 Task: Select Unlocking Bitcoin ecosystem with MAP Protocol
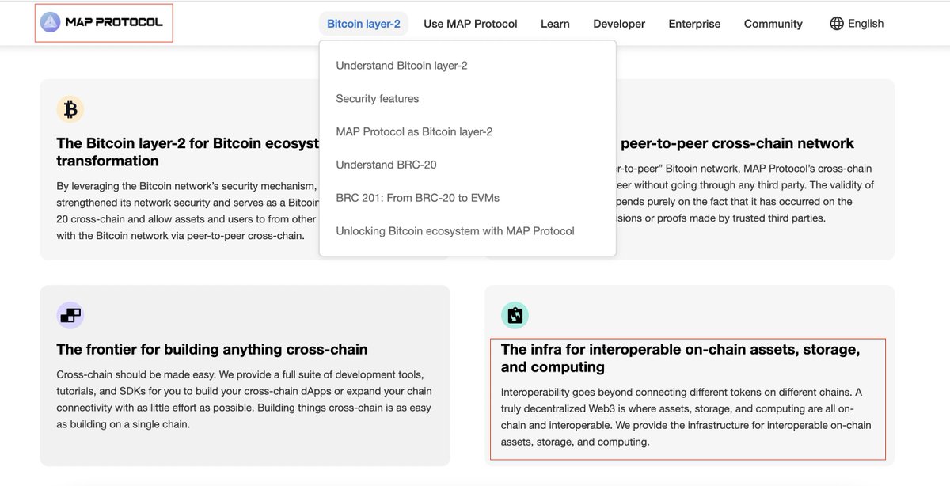click(x=455, y=231)
